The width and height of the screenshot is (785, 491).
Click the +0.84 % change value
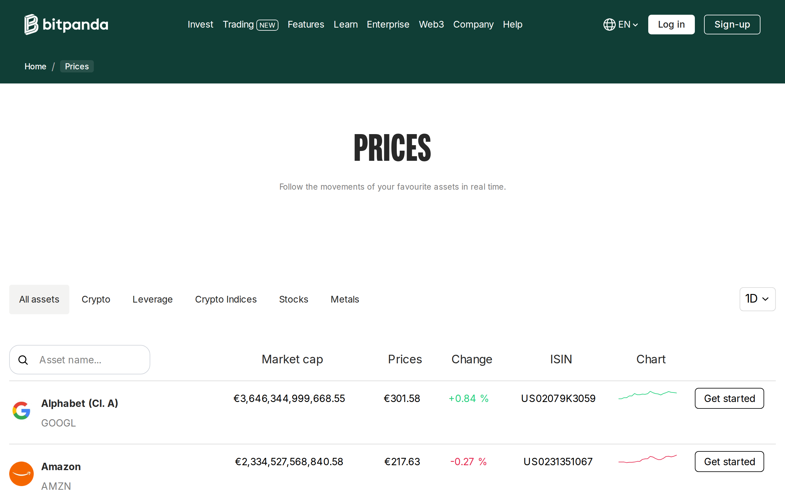(x=469, y=398)
